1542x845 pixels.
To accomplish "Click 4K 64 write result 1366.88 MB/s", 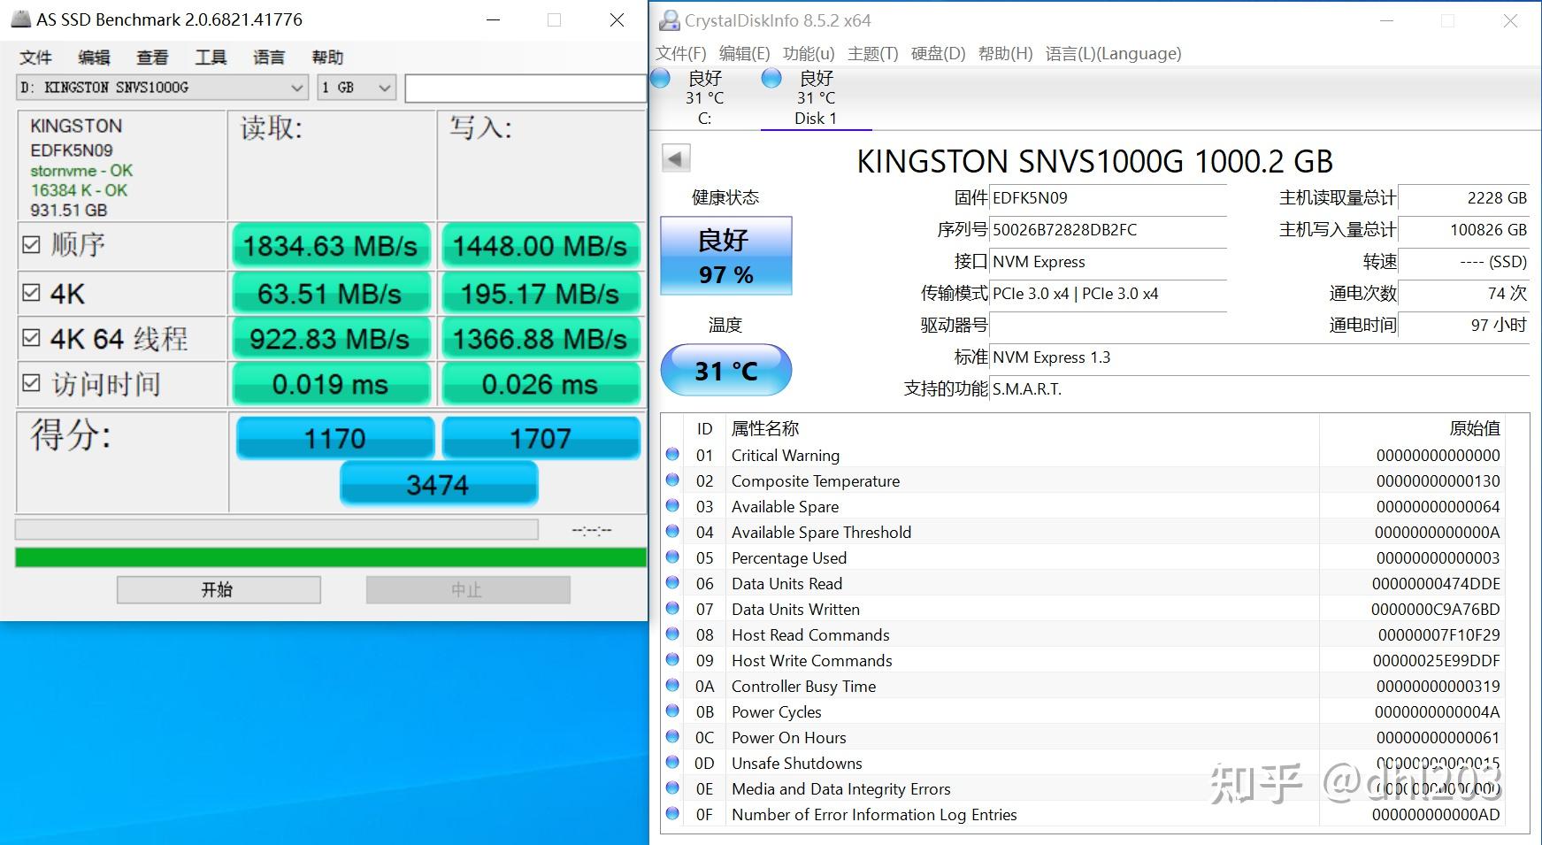I will pyautogui.click(x=540, y=338).
